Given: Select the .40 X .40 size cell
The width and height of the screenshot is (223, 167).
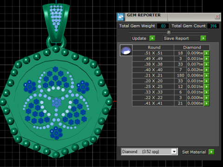Looking at the screenshot, I should point(153,70).
